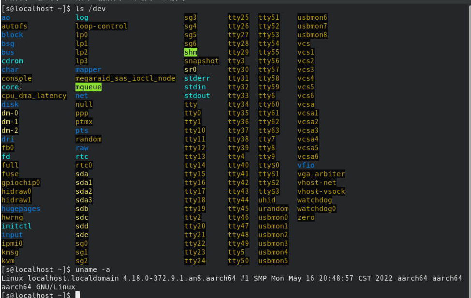
Task: Click the vhost-vsock entry
Action: 321,191
